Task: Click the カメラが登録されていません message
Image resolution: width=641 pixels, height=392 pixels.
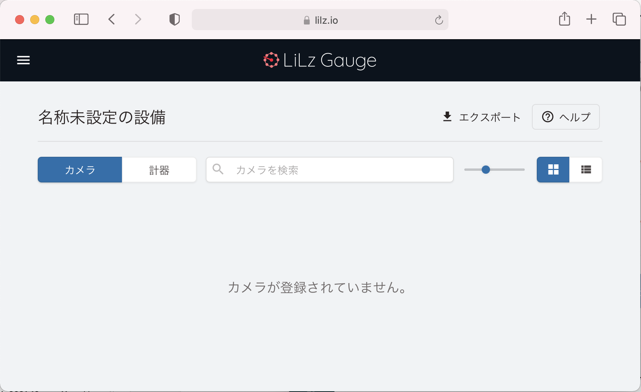Action: (317, 288)
